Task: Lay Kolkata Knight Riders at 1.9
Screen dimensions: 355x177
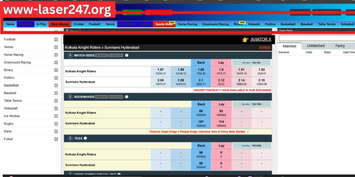Action: 221,71
